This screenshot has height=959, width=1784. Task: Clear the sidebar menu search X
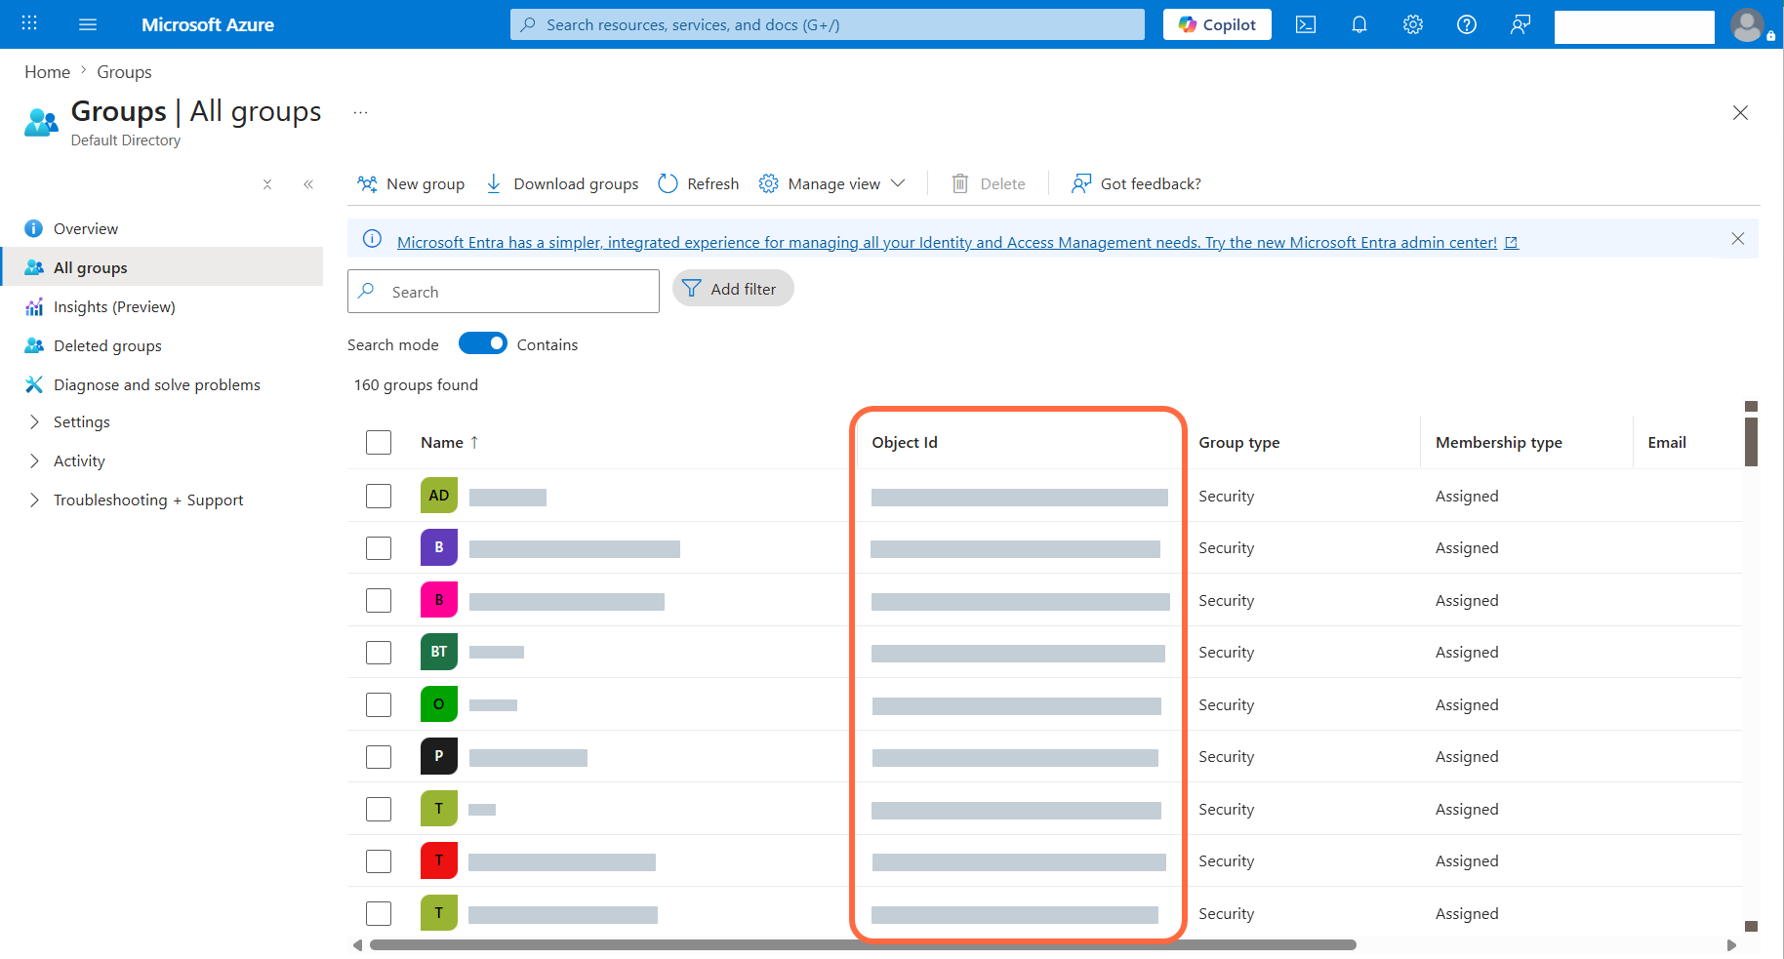(x=267, y=184)
